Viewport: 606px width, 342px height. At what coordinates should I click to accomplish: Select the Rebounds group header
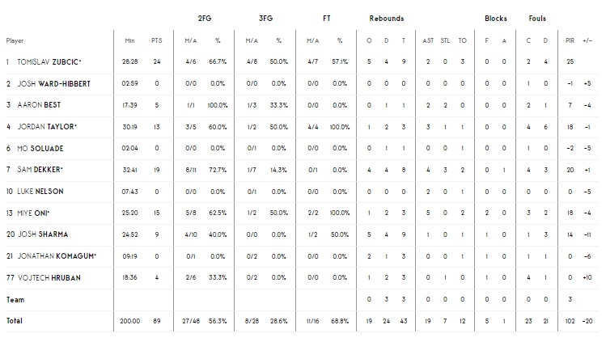[x=387, y=19]
